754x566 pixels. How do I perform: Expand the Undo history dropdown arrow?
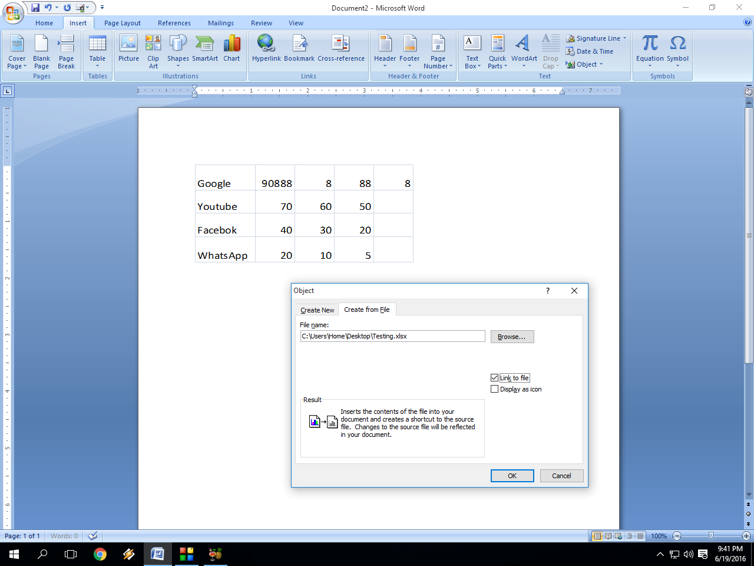pos(57,8)
